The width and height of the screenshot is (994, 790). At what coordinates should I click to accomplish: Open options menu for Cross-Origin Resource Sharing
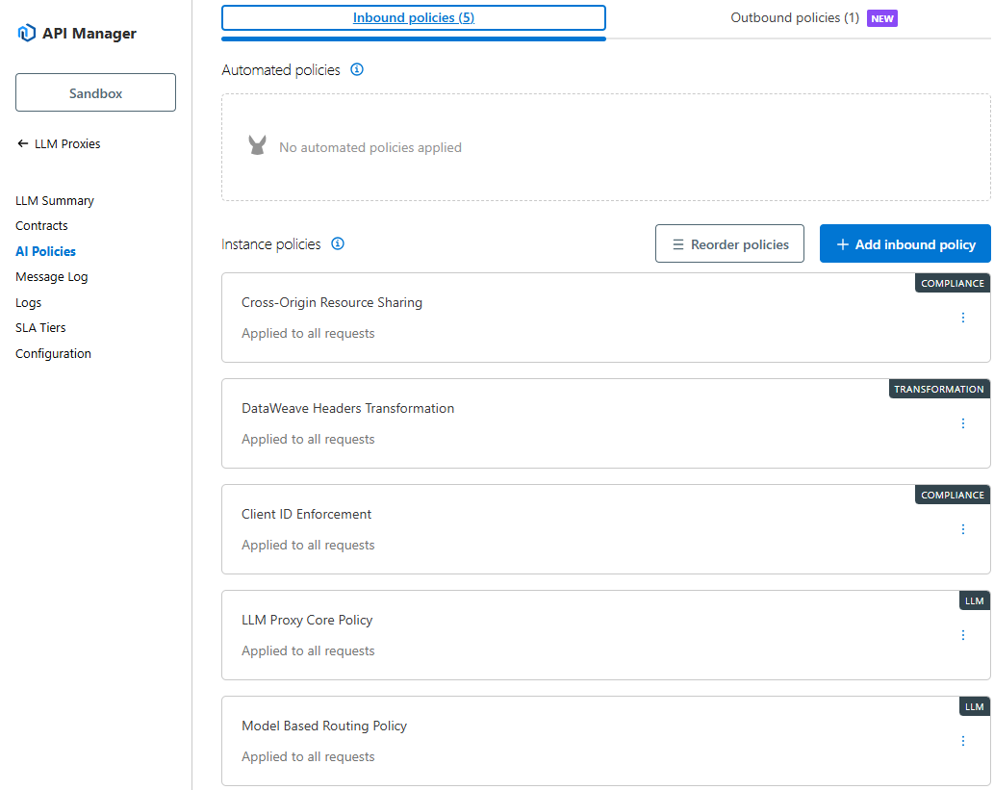point(963,318)
